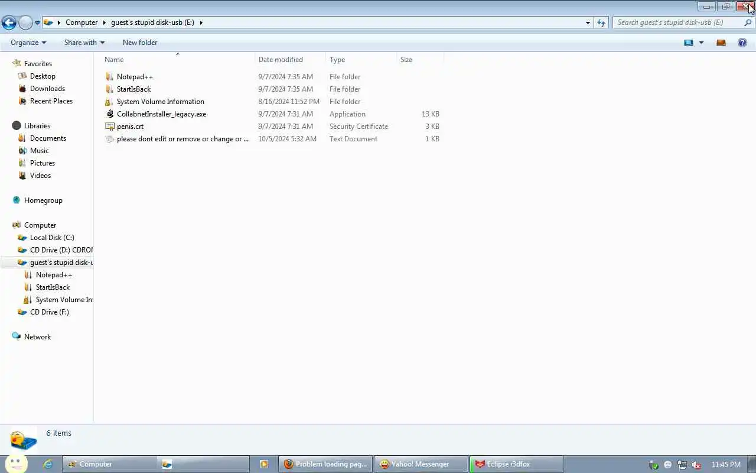Select Computer in the address breadcrumb

coord(82,22)
